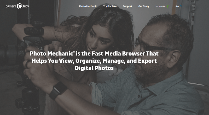This screenshot has width=209, height=115.
Task: Click the smartwatch on the man's wrist
Action: [x=58, y=90]
